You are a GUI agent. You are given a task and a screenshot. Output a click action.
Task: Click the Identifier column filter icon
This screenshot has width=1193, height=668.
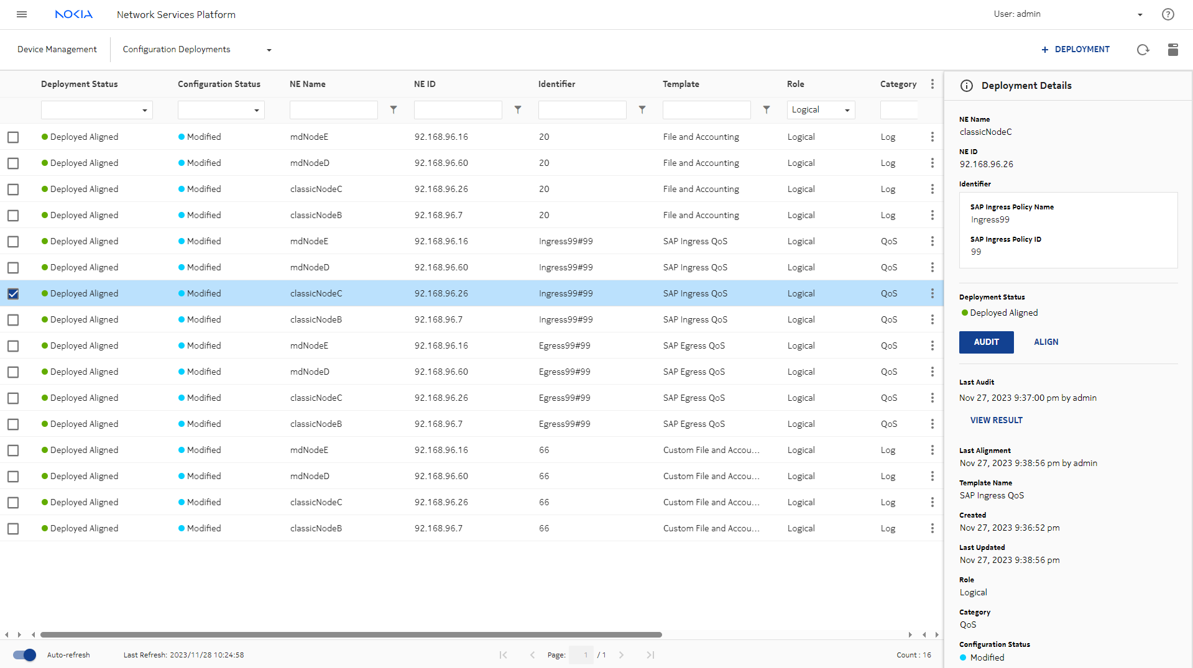tap(642, 110)
